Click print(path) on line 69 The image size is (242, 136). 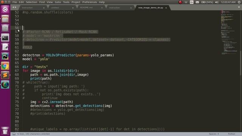click(41, 79)
